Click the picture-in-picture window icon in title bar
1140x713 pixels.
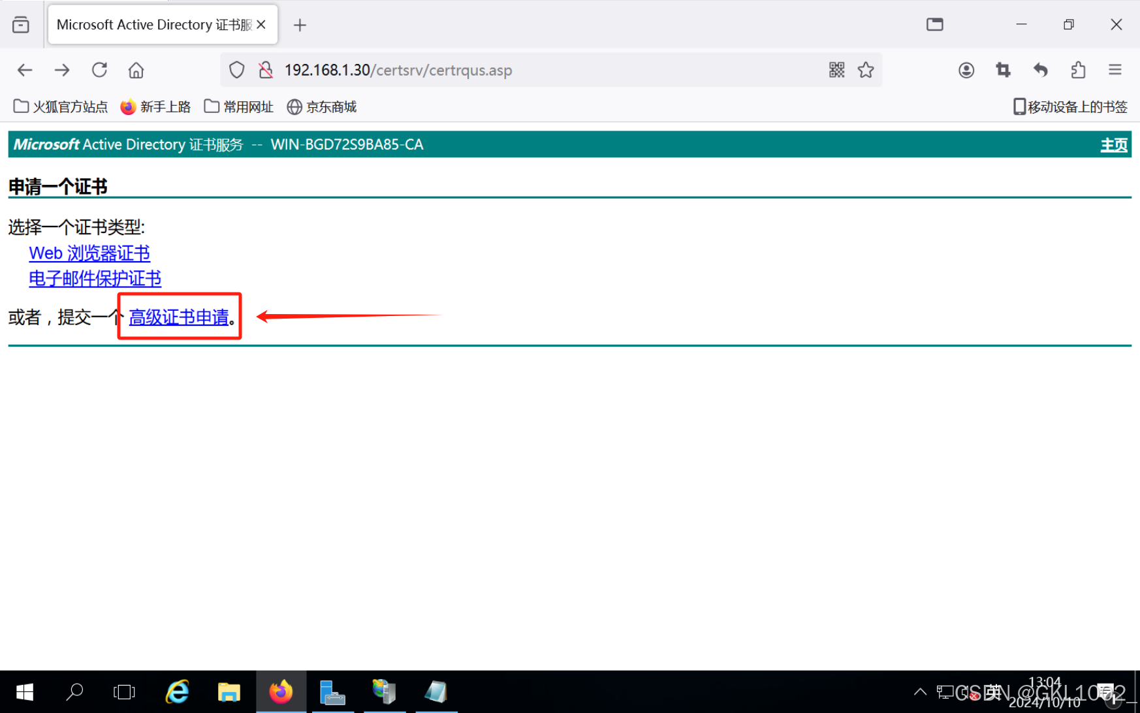(935, 25)
